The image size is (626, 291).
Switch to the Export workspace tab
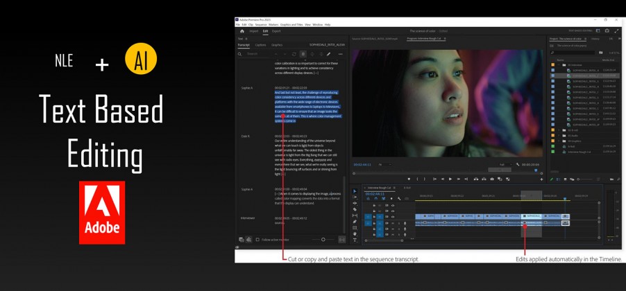pyautogui.click(x=276, y=31)
